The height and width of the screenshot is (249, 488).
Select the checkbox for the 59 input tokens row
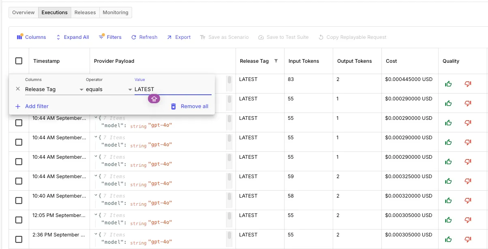19,181
